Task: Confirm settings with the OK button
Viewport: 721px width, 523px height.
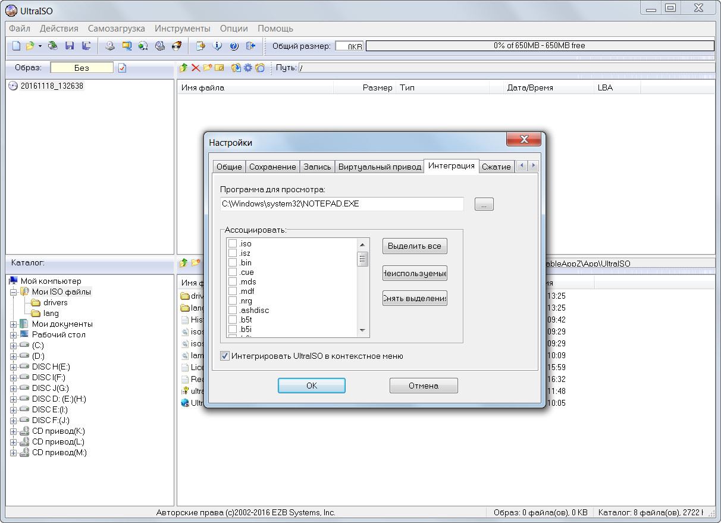Action: 312,386
